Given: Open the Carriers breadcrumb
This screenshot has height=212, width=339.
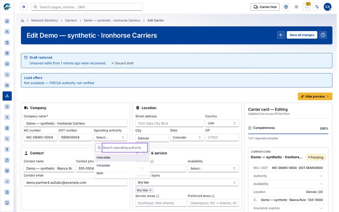Looking at the screenshot, I should [71, 20].
